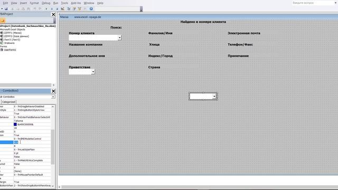Open the Run menu
This screenshot has height=190, width=338.
(x=55, y=3)
